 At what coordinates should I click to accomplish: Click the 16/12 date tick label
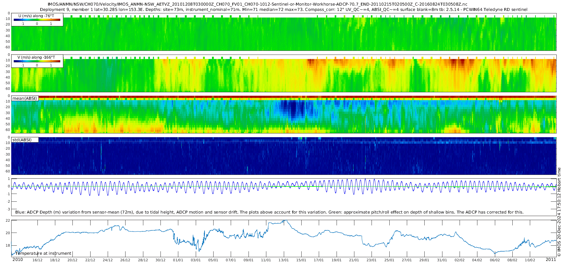[37, 260]
